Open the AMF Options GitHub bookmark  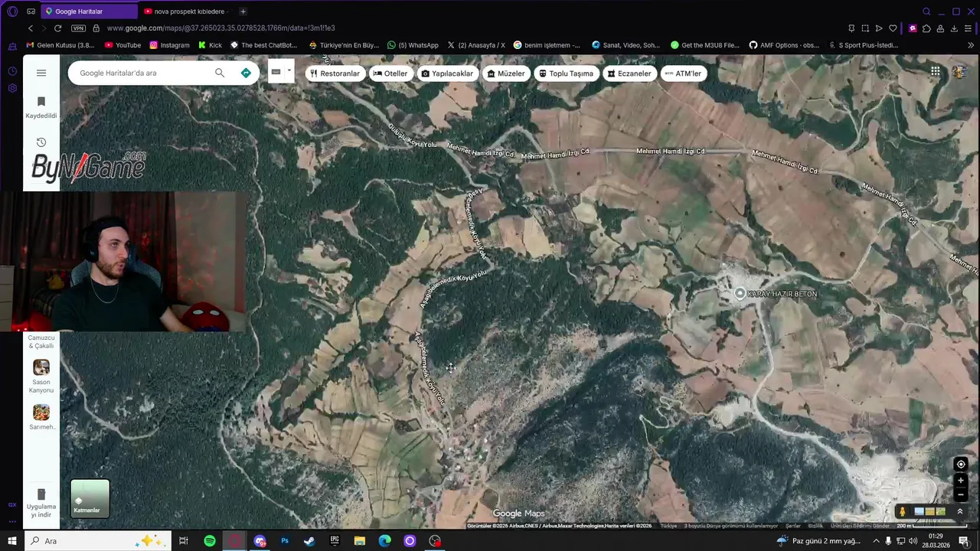[x=784, y=45]
